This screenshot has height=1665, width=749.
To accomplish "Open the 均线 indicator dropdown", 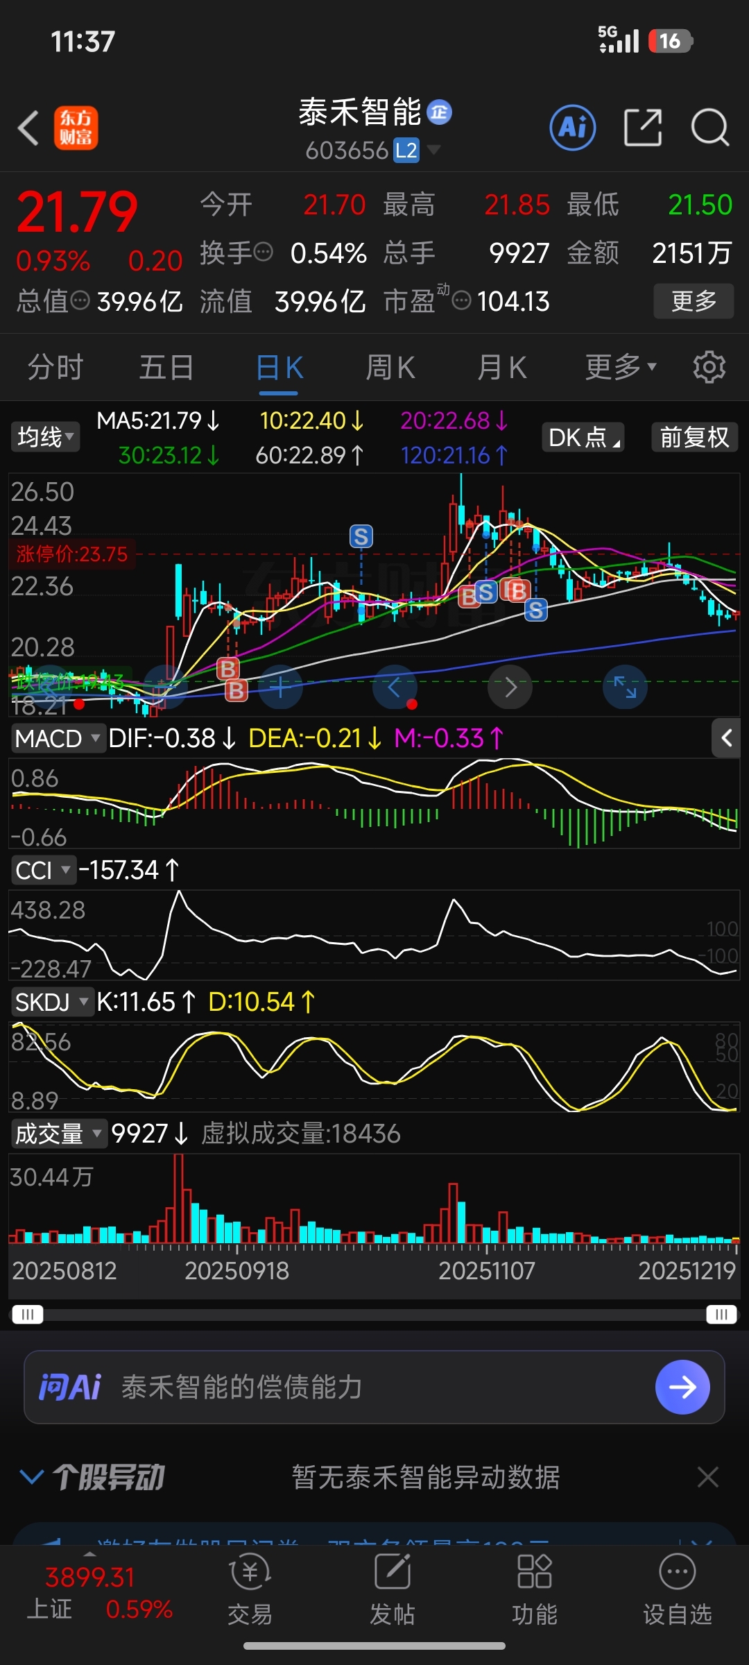I will click(45, 437).
